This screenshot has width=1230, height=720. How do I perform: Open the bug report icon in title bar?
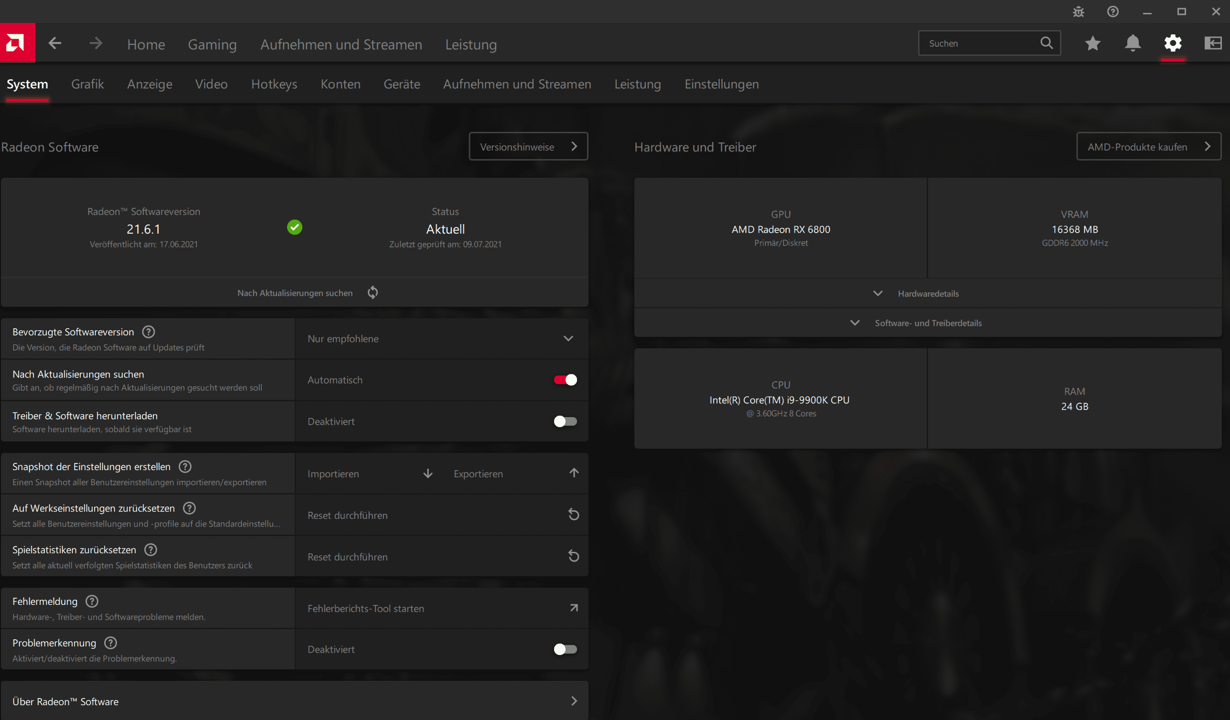[1078, 12]
